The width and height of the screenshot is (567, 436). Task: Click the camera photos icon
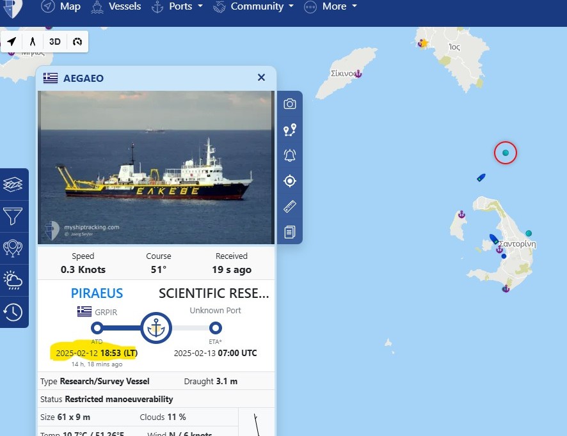pyautogui.click(x=290, y=104)
